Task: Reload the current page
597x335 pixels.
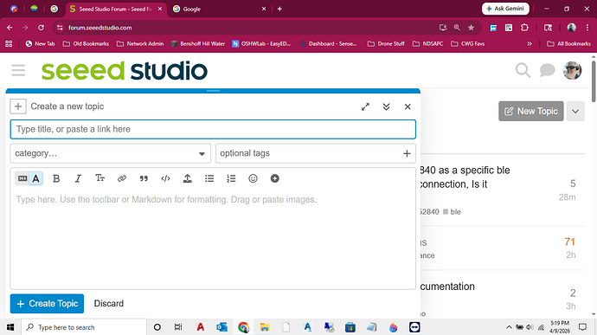Action: (41, 28)
